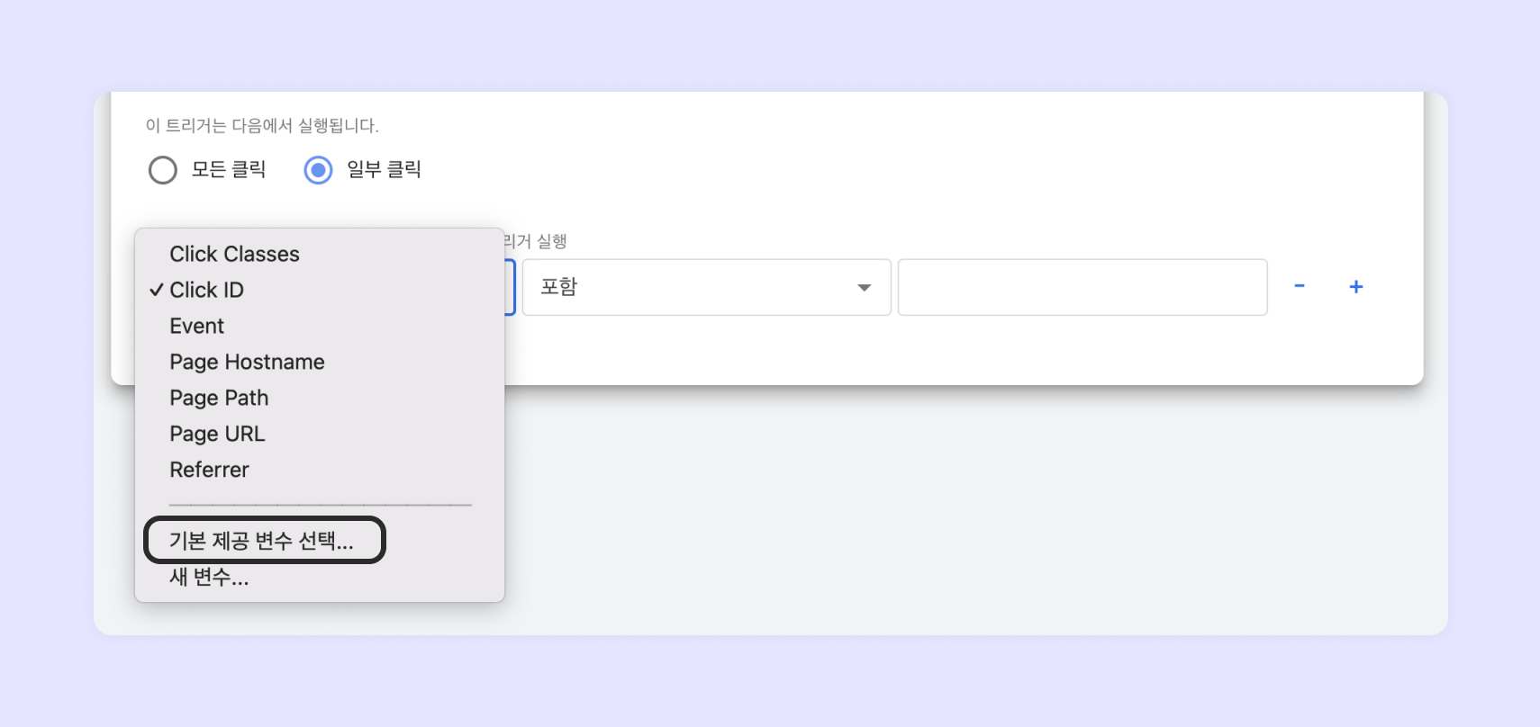Viewport: 1540px width, 727px height.
Task: Select Page Path from the list
Action: [219, 399]
